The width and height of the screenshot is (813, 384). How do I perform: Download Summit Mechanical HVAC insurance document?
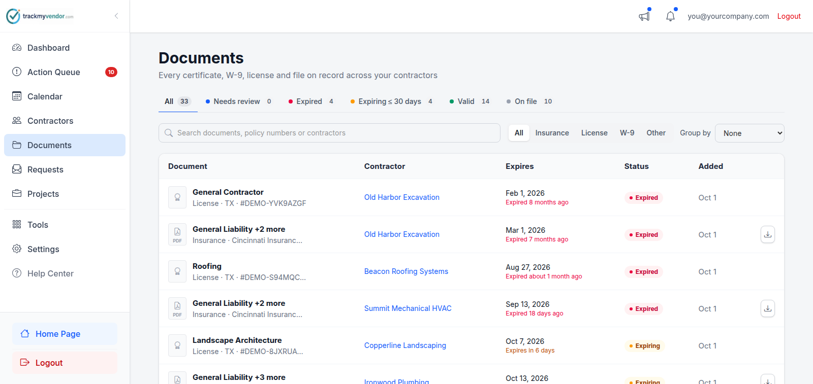(768, 308)
